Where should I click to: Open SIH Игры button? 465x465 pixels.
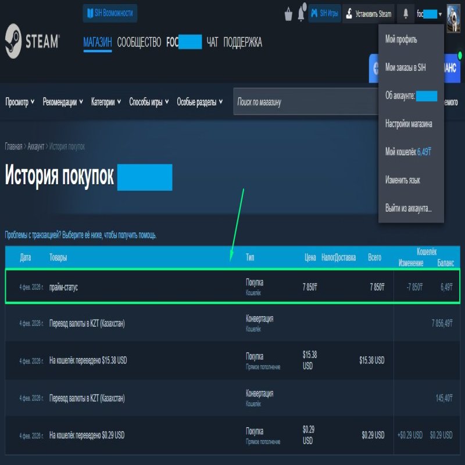click(x=324, y=13)
